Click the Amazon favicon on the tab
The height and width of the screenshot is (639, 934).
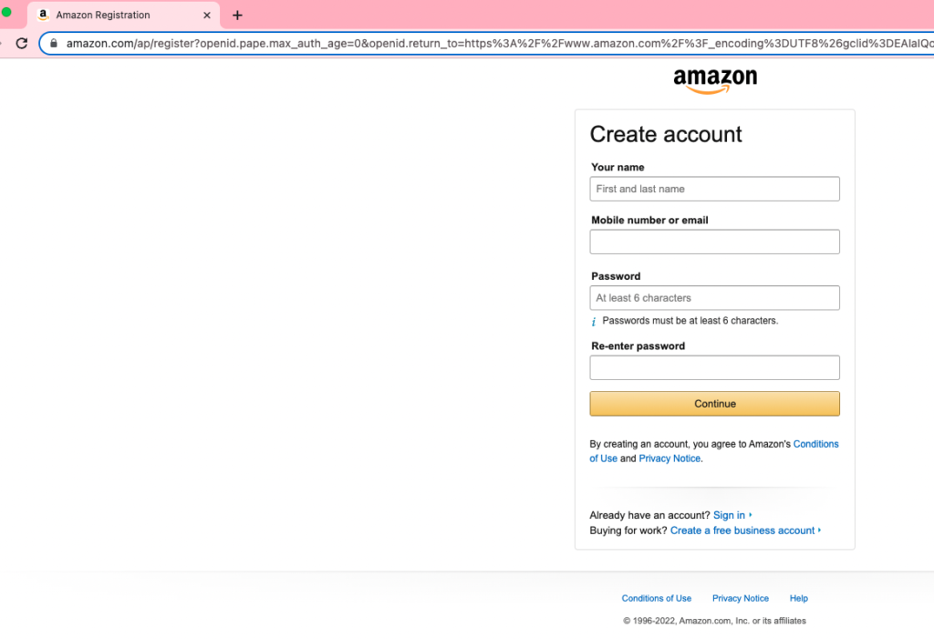43,15
